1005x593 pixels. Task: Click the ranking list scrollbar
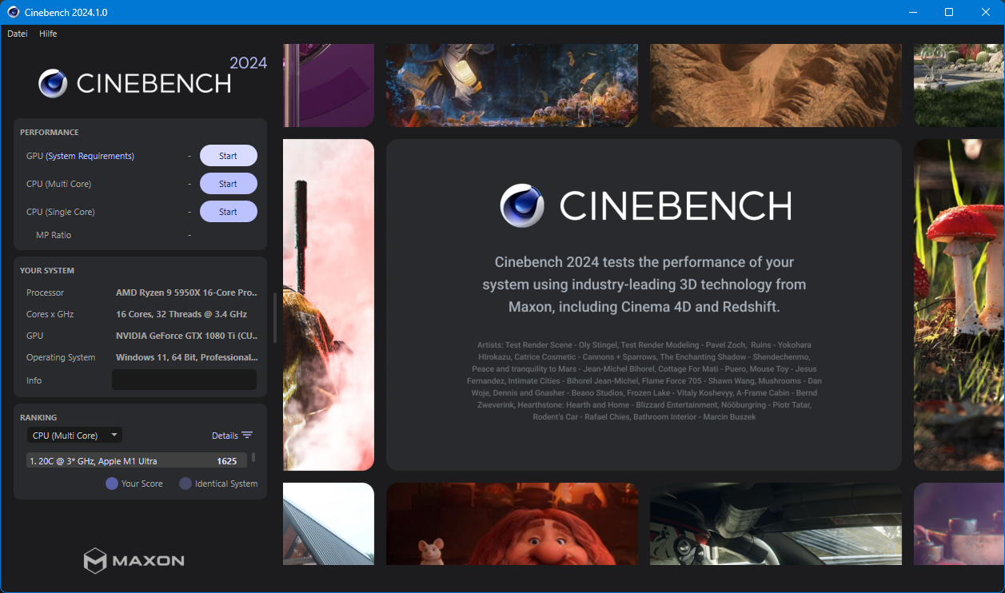pyautogui.click(x=253, y=458)
